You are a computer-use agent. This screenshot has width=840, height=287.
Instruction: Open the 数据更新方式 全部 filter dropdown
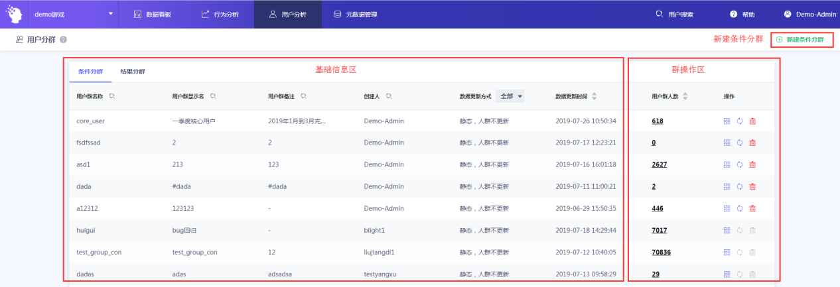(x=510, y=97)
